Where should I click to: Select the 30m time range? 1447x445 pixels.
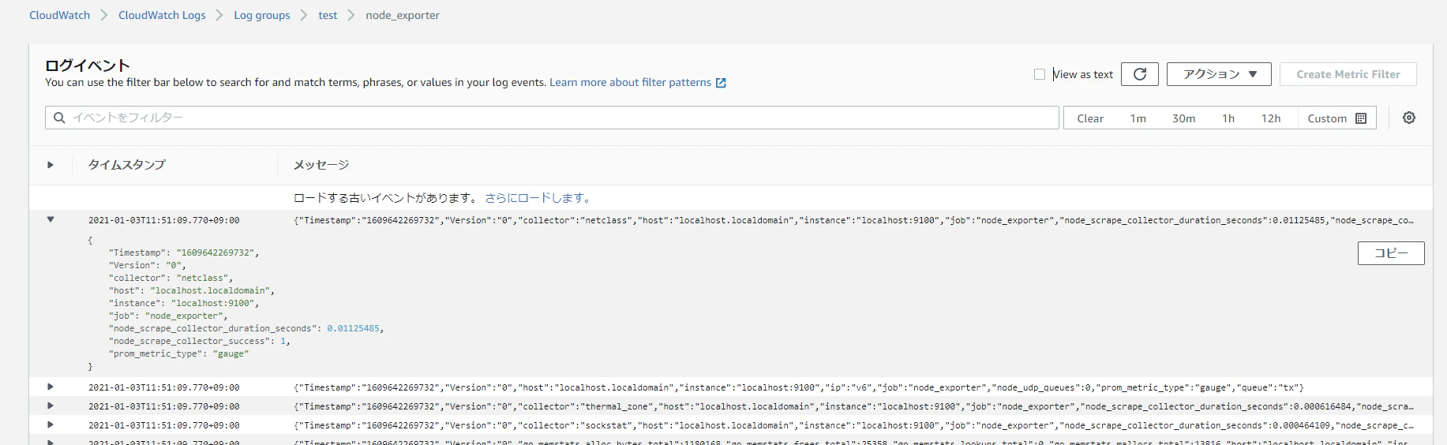pyautogui.click(x=1183, y=118)
